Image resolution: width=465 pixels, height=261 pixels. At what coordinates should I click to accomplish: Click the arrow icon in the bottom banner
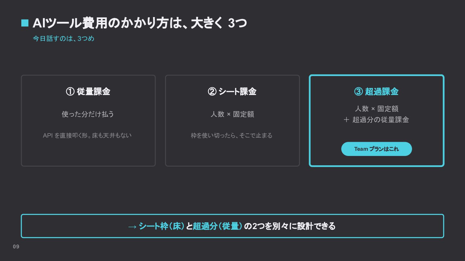point(132,227)
